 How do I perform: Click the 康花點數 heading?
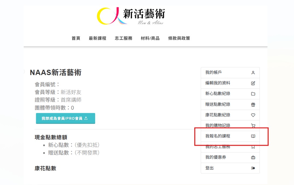coord(45,168)
